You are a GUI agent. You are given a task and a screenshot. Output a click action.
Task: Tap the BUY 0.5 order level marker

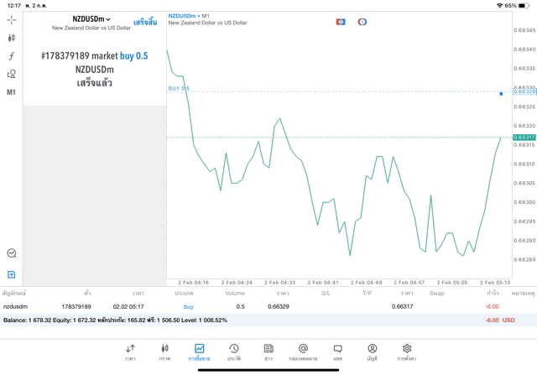coord(180,88)
